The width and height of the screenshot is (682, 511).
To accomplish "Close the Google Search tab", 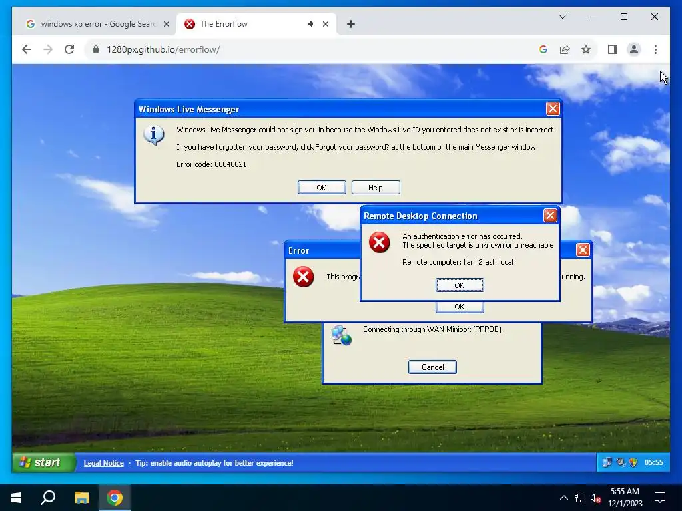I will 166,24.
